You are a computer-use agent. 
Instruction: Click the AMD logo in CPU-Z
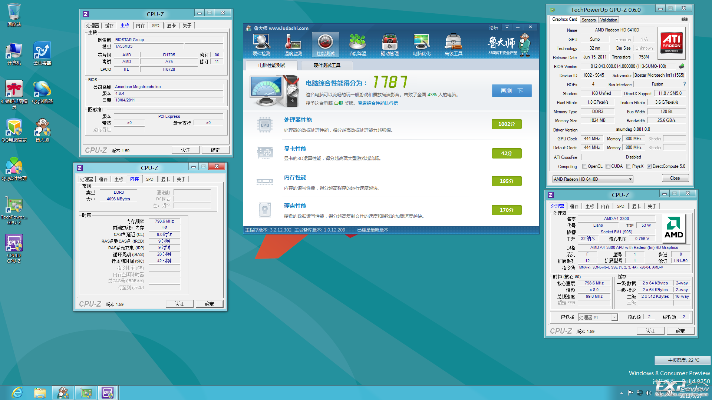pos(674,229)
